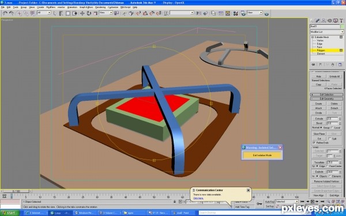The height and width of the screenshot is (216, 346).
Task: Open the Material Editor icon
Action: [235, 13]
